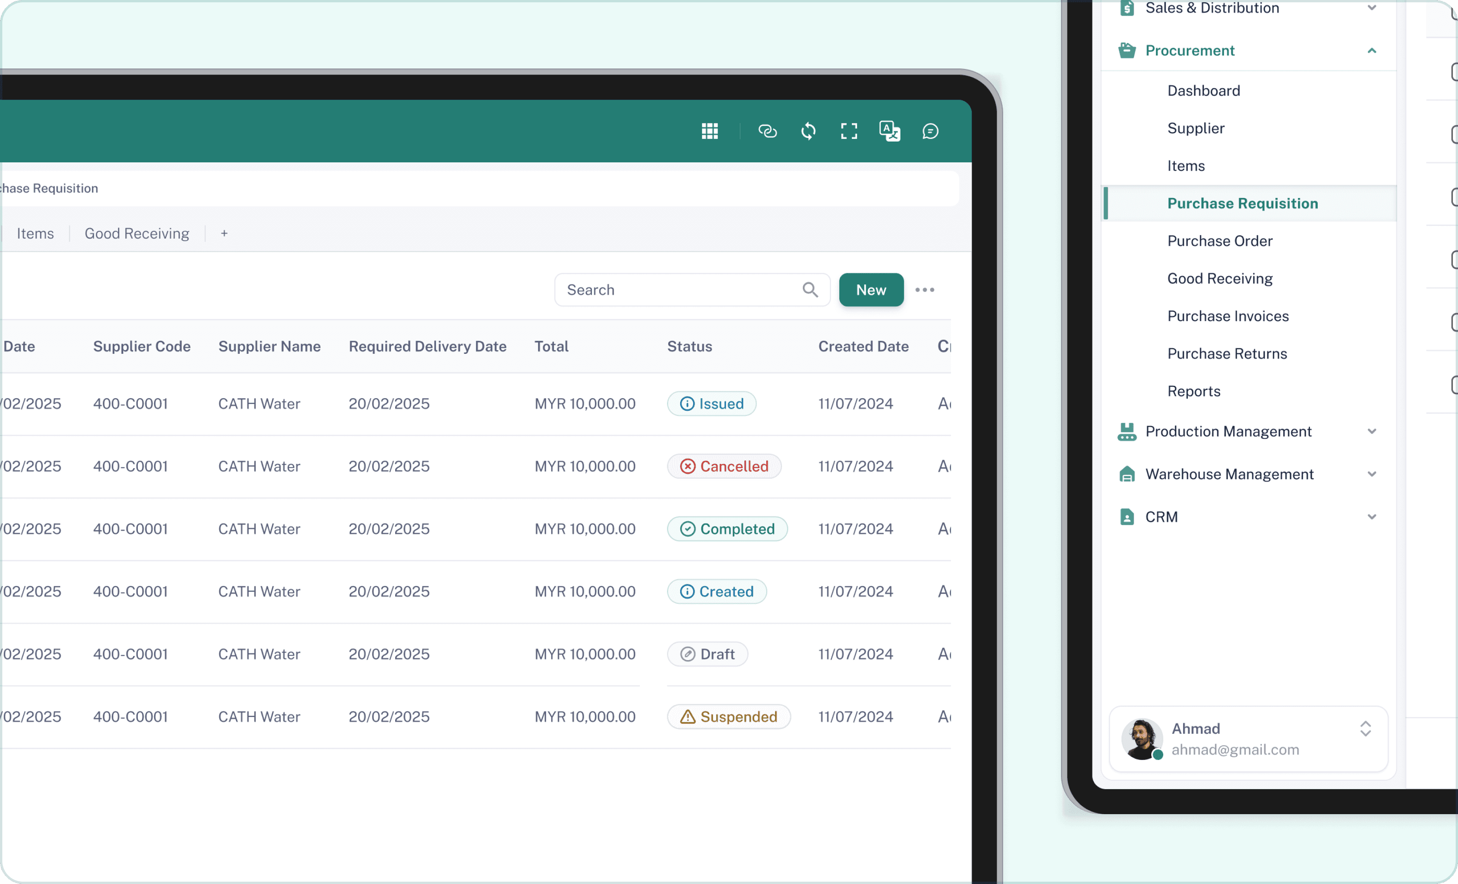Open Reports in the sidebar
The image size is (1458, 884).
[x=1193, y=391]
